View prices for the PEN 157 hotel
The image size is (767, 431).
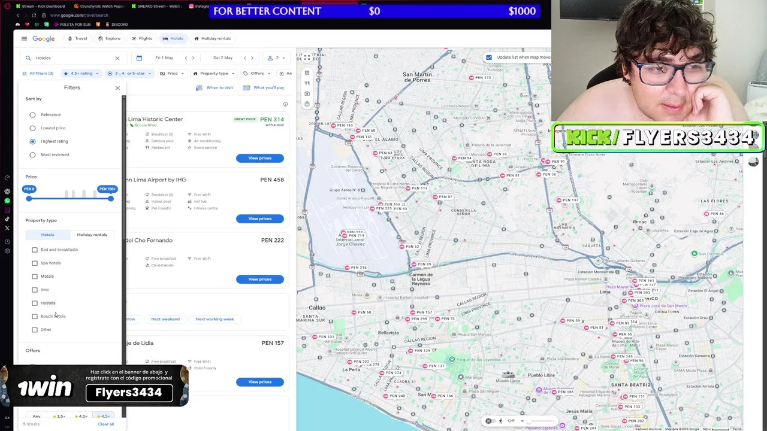259,382
